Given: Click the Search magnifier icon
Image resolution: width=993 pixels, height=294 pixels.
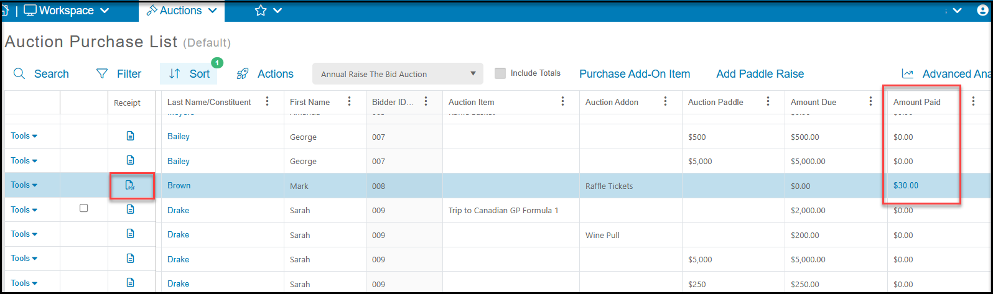Looking at the screenshot, I should [19, 74].
